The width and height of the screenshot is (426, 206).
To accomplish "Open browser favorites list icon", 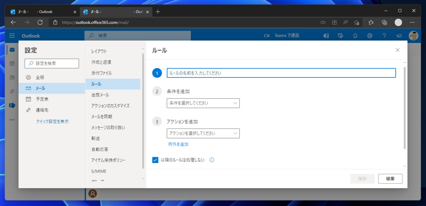I will point(371,22).
